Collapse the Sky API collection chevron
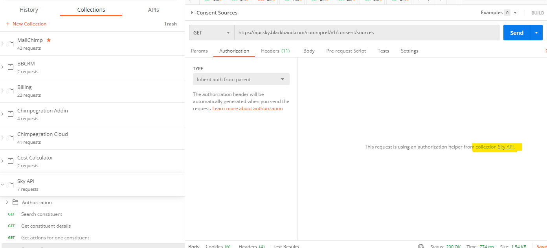 click(2, 185)
